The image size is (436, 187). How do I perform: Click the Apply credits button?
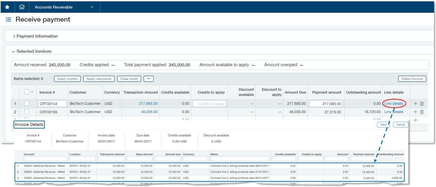[67, 79]
